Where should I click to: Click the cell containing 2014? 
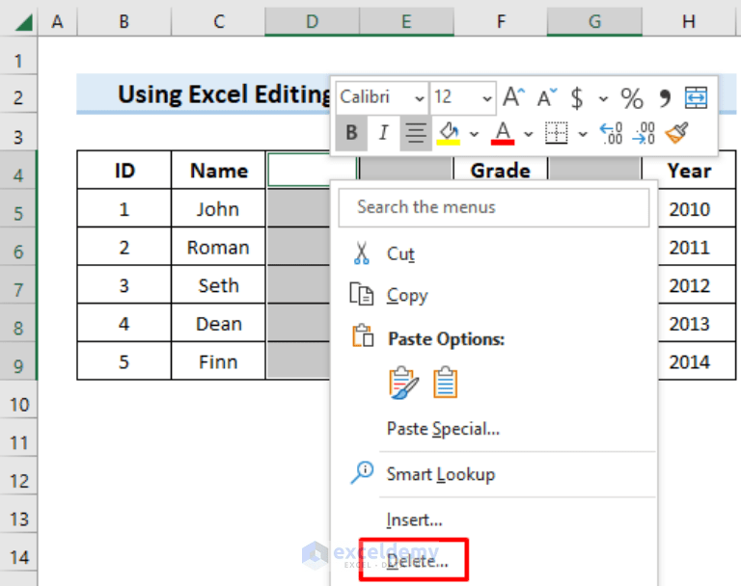point(697,361)
